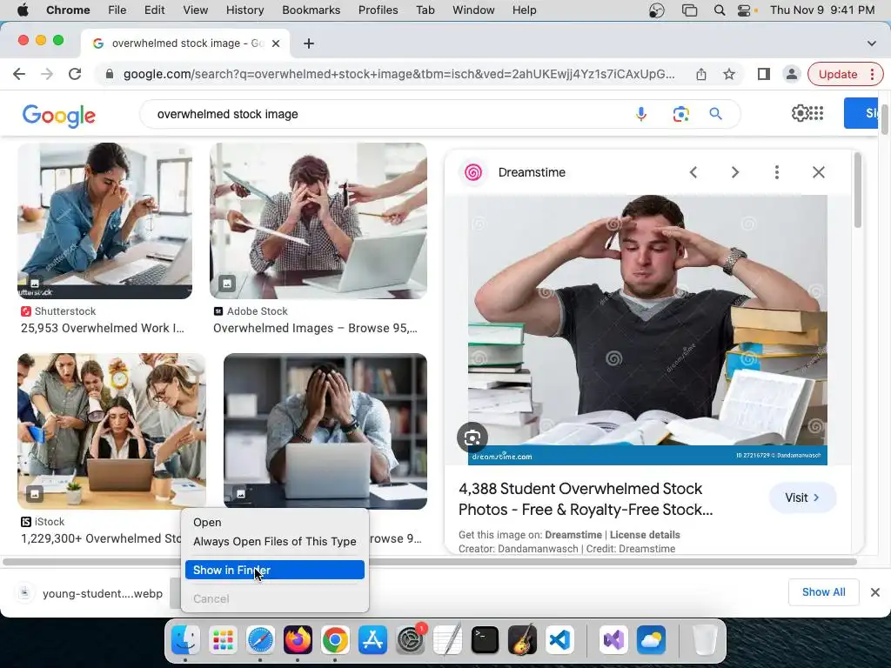Screen dimensions: 891x668
Task: Open the Chrome three-dot menu
Action: pyautogui.click(x=872, y=75)
